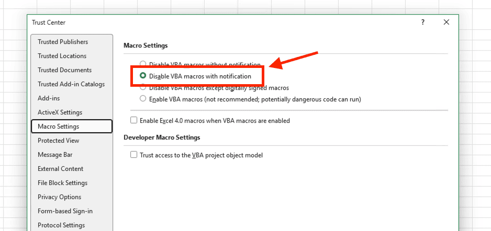Switch to Trusted Add-in Catalogs
Image resolution: width=491 pixels, height=231 pixels.
pos(71,84)
